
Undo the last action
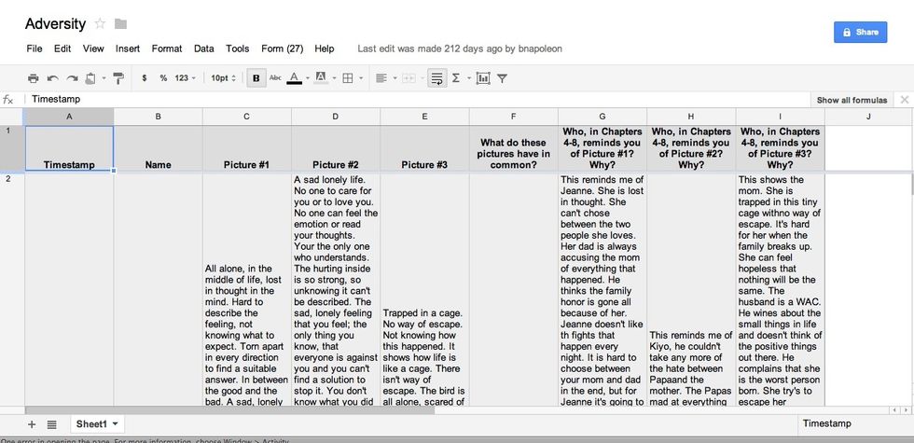52,78
